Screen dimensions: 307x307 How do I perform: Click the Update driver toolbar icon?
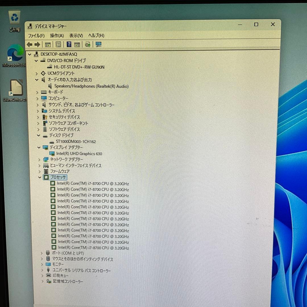point(88,44)
